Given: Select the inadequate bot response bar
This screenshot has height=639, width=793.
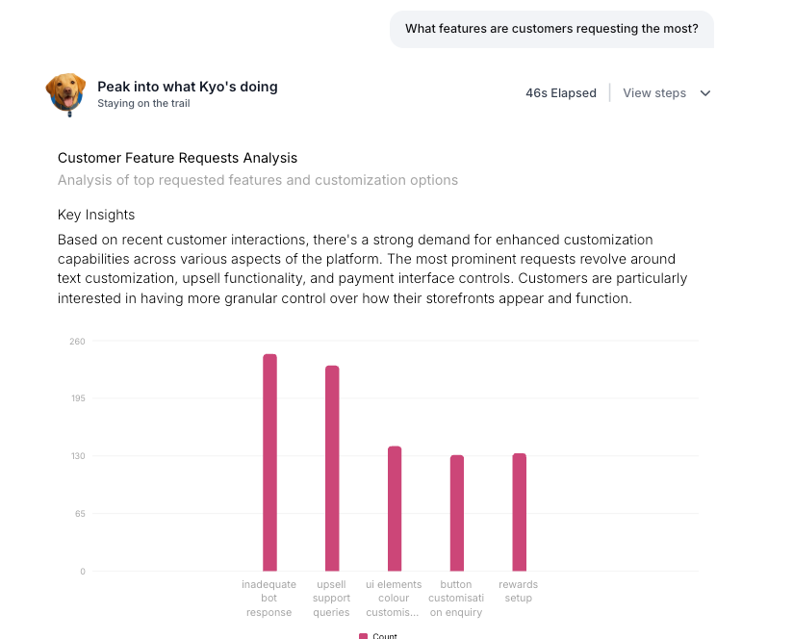Looking at the screenshot, I should tap(269, 462).
